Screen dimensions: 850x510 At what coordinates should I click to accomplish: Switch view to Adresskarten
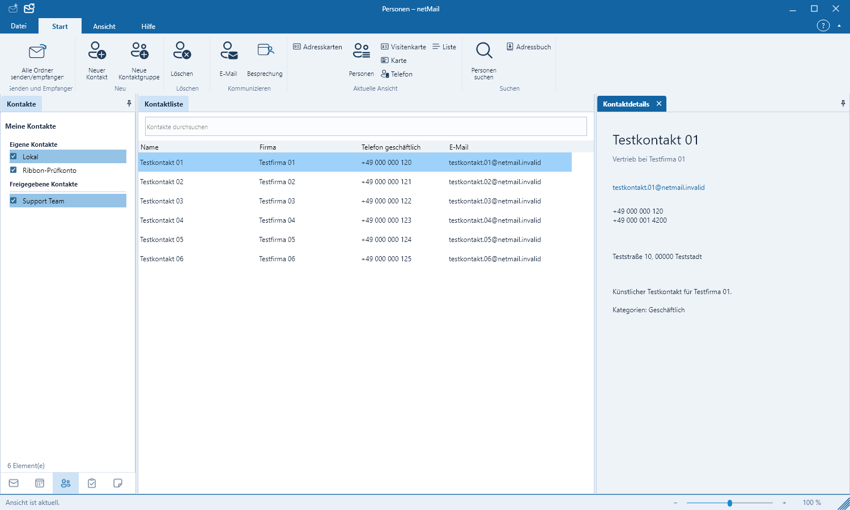tap(317, 47)
